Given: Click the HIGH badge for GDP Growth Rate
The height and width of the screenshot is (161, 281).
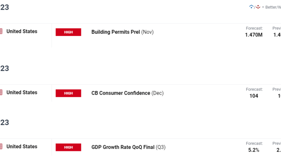Looking at the screenshot, I should click(68, 147).
